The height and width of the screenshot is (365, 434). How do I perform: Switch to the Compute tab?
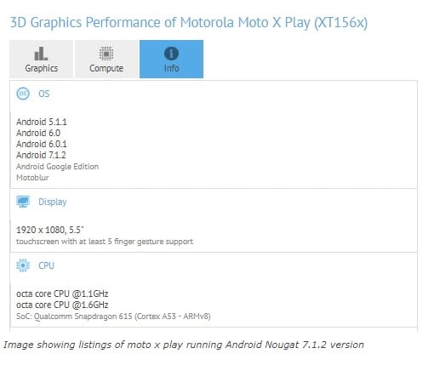click(106, 59)
